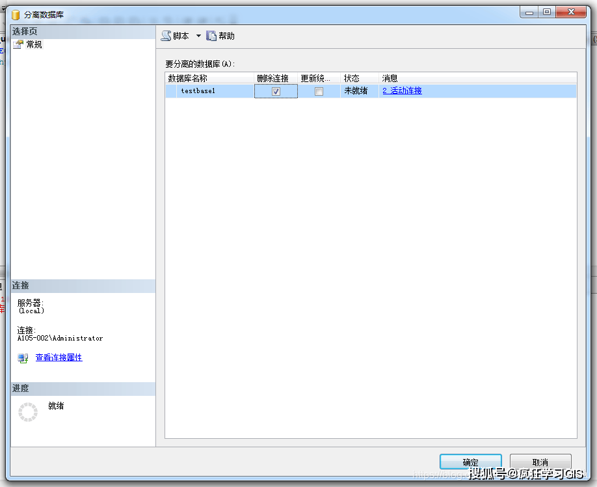
Task: Click the 删除连接 column header
Action: pos(276,78)
